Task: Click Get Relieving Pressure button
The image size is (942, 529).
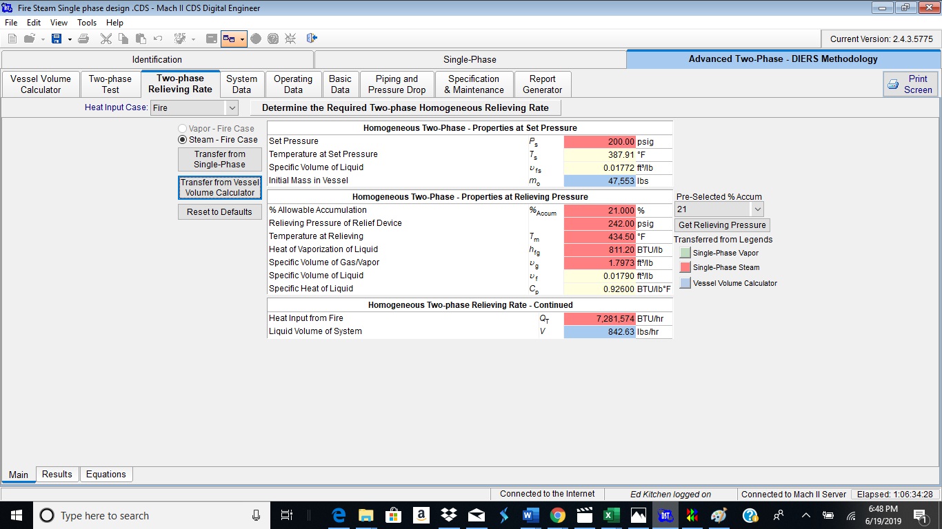Action: pyautogui.click(x=722, y=225)
